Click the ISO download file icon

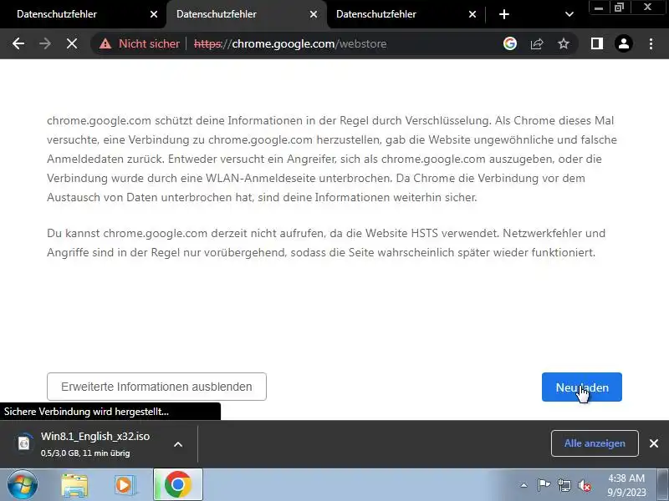24,443
